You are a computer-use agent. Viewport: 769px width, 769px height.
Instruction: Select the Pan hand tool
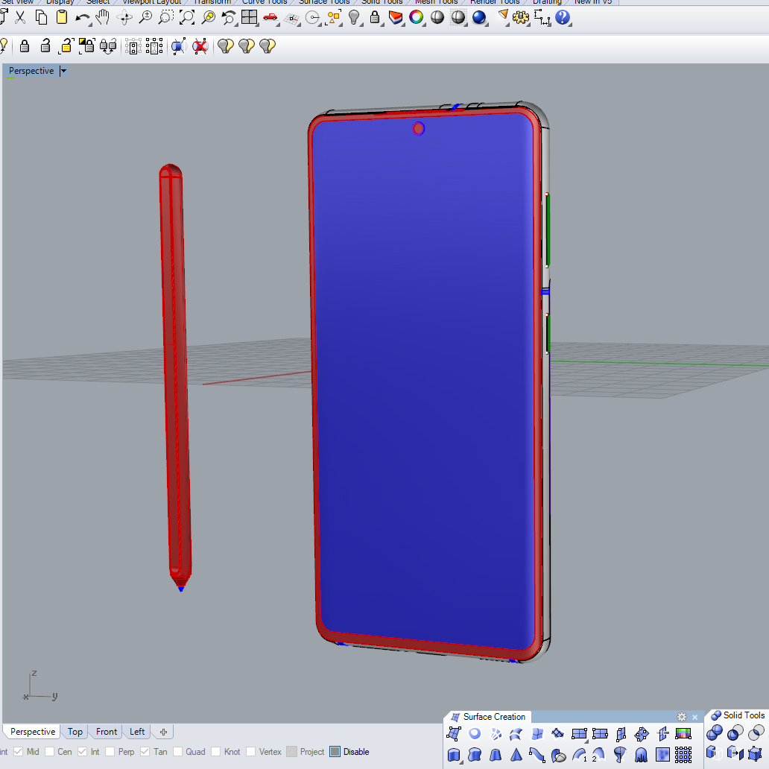coord(103,18)
